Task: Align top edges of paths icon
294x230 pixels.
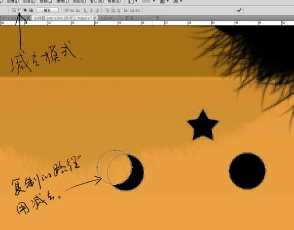Action: pos(66,10)
